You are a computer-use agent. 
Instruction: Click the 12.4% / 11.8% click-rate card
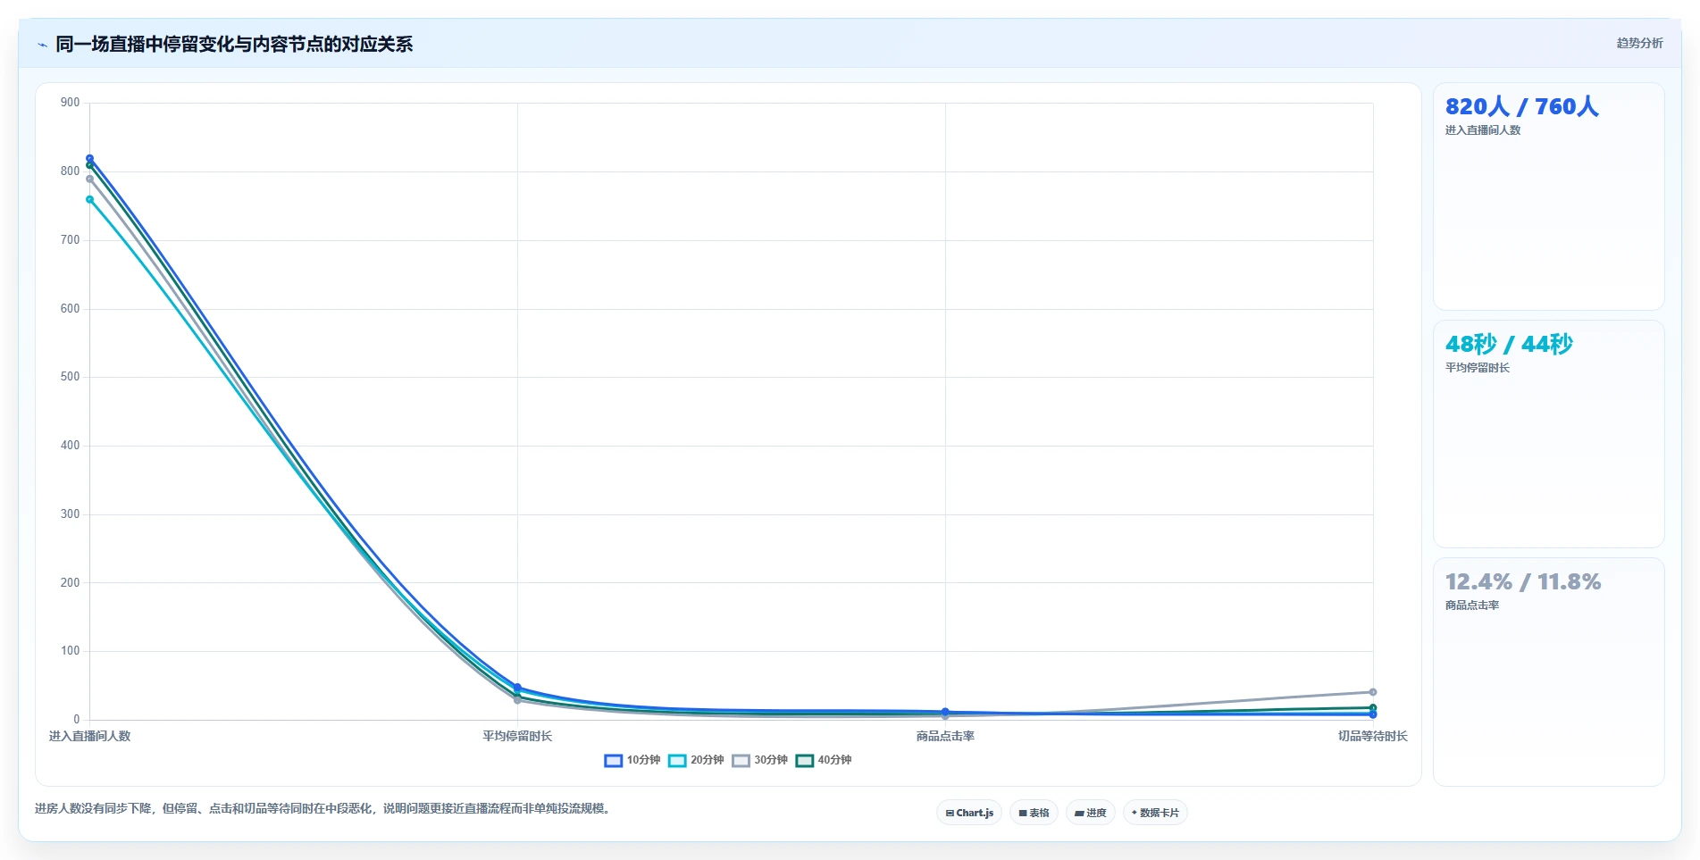(x=1548, y=672)
